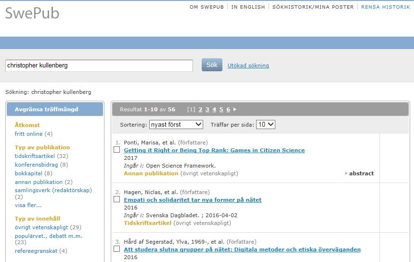Filter by populärvet., debatt m.m.
The height and width of the screenshot is (262, 414).
click(x=49, y=236)
